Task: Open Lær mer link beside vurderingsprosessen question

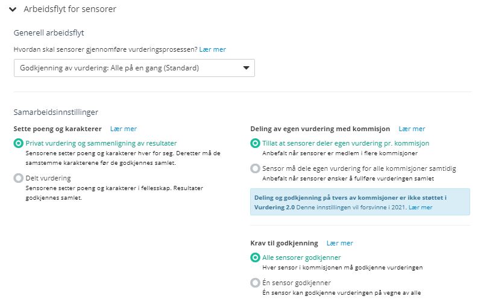Action: (x=213, y=49)
